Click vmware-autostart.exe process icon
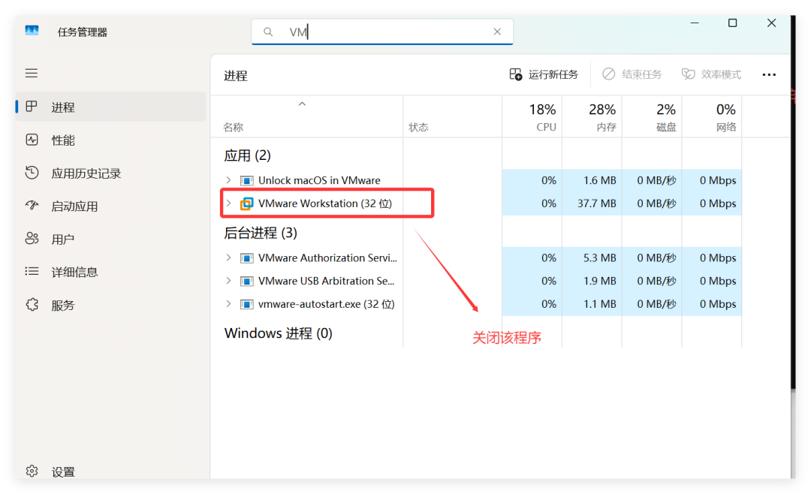This screenshot has width=811, height=494. (x=247, y=305)
